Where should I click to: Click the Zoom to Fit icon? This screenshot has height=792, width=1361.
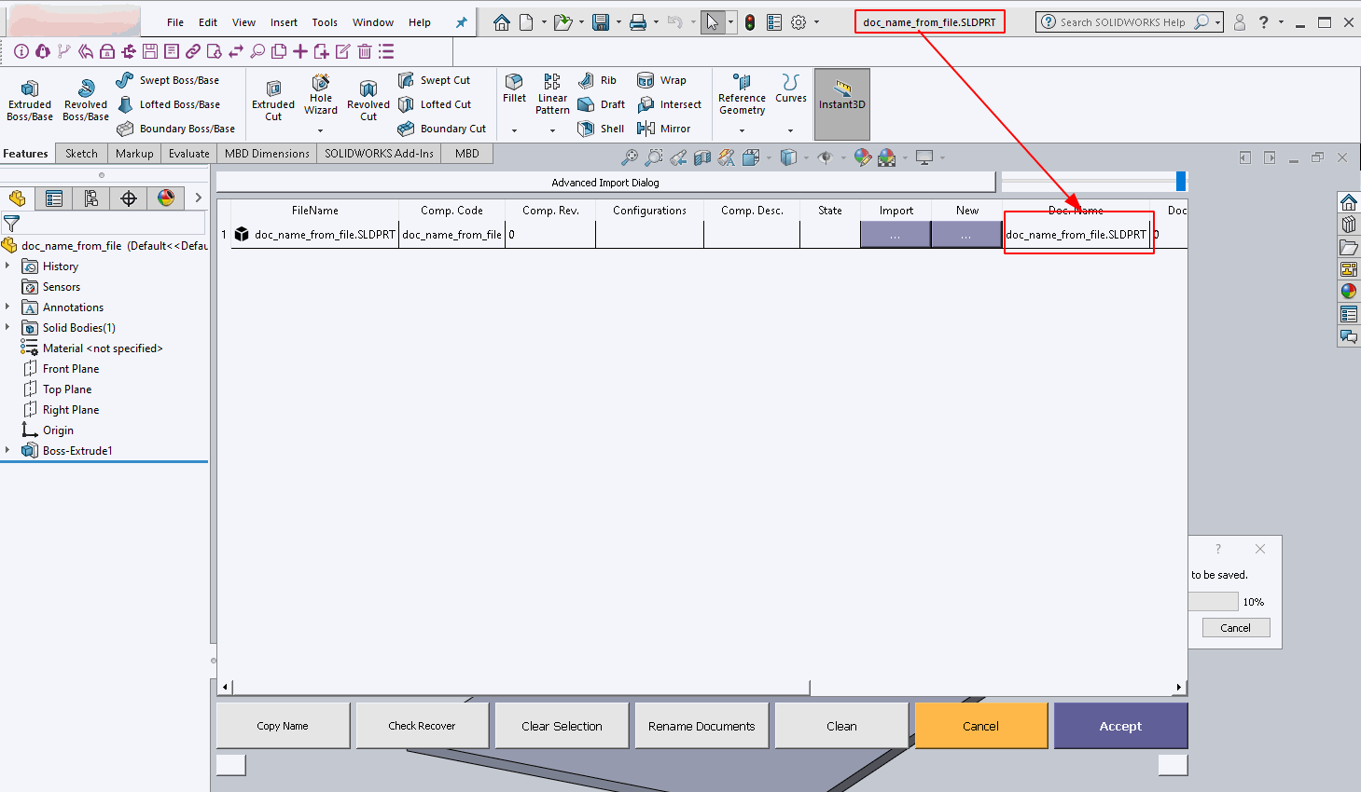[x=631, y=157]
